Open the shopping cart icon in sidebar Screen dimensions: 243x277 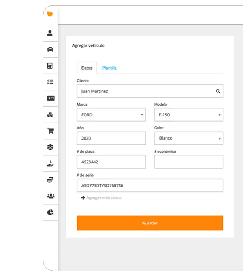(51, 131)
